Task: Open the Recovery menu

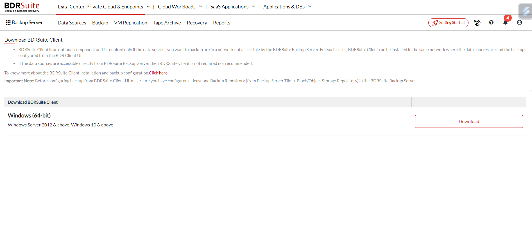Action: [x=197, y=23]
